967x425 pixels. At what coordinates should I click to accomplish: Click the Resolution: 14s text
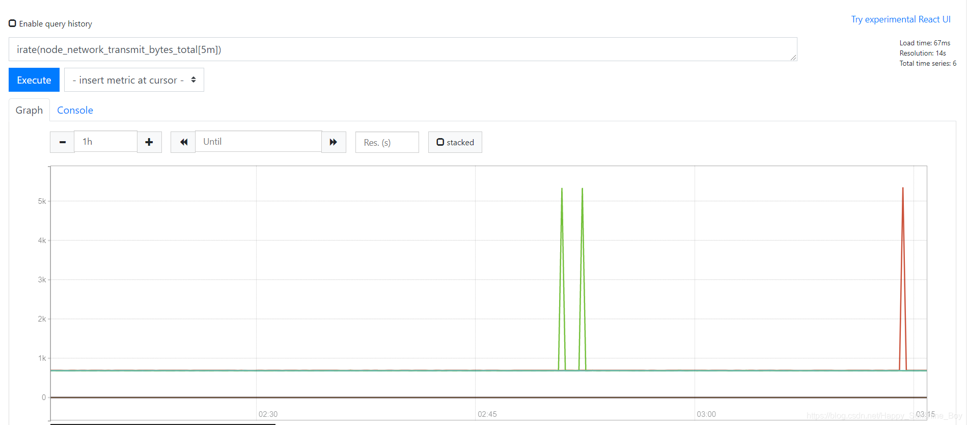(x=923, y=53)
